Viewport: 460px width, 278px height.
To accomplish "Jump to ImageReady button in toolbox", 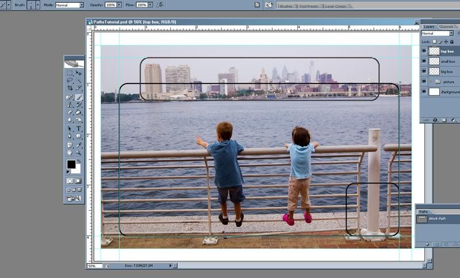I will click(x=74, y=199).
